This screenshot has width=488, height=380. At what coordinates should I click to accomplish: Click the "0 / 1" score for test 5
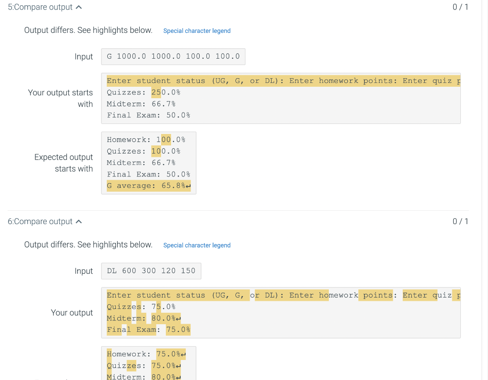[x=460, y=7]
